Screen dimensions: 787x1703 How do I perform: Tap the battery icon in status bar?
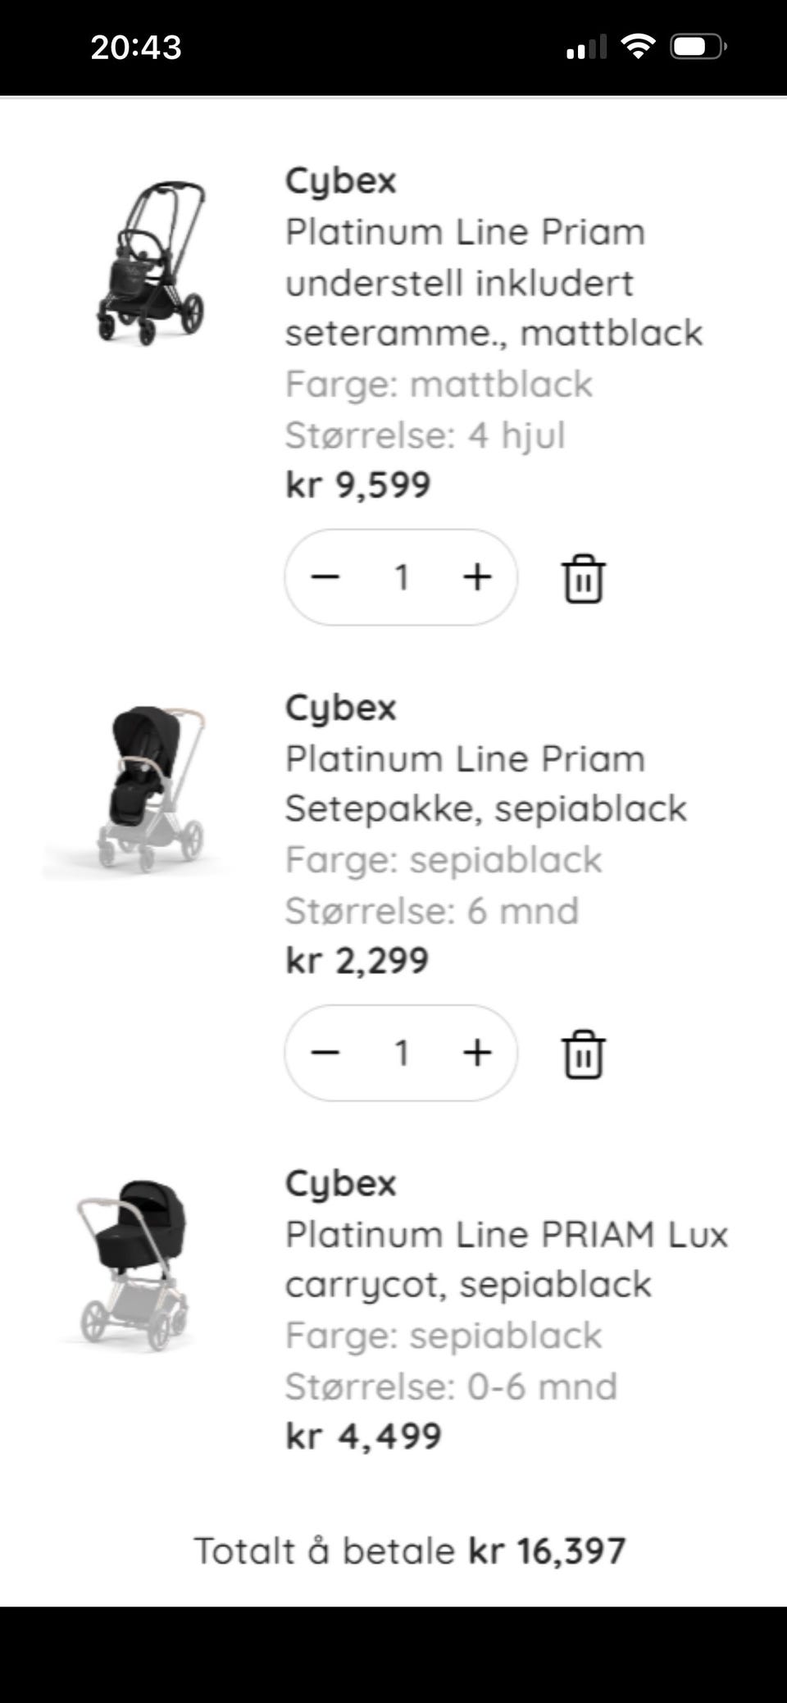698,47
